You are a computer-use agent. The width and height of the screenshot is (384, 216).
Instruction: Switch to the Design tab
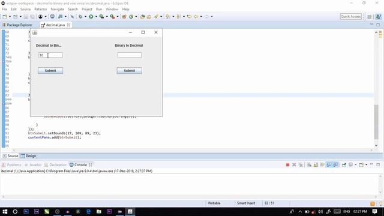[x=28, y=156]
